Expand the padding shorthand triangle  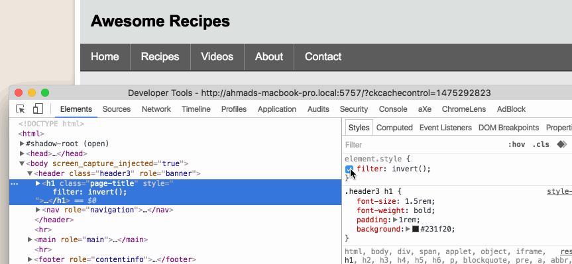[x=395, y=220]
